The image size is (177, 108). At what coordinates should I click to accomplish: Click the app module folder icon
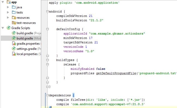(9, 2)
